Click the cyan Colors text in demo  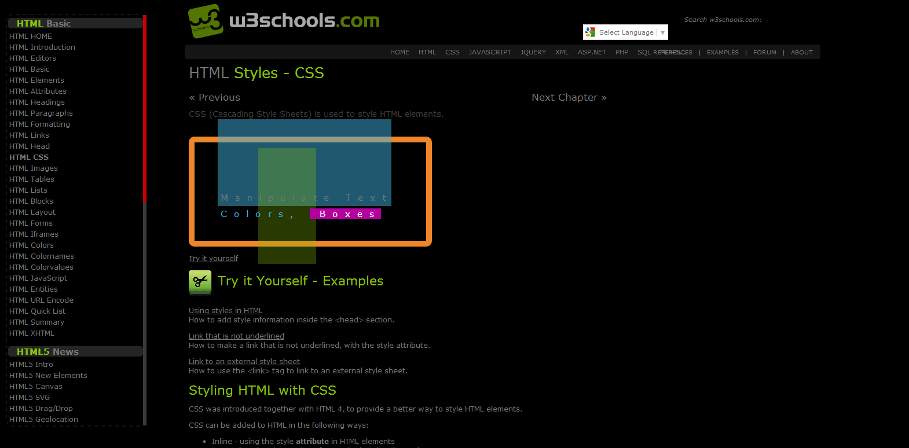point(258,214)
